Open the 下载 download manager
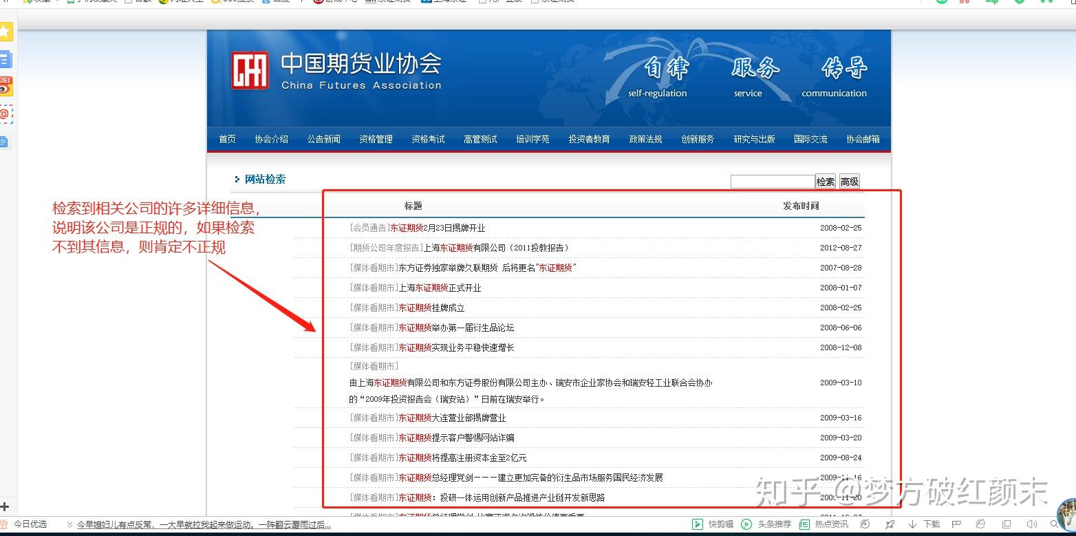Image resolution: width=1076 pixels, height=536 pixels. coord(923,524)
